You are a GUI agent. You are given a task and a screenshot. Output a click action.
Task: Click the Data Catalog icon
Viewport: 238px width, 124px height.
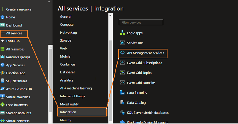click(x=122, y=102)
